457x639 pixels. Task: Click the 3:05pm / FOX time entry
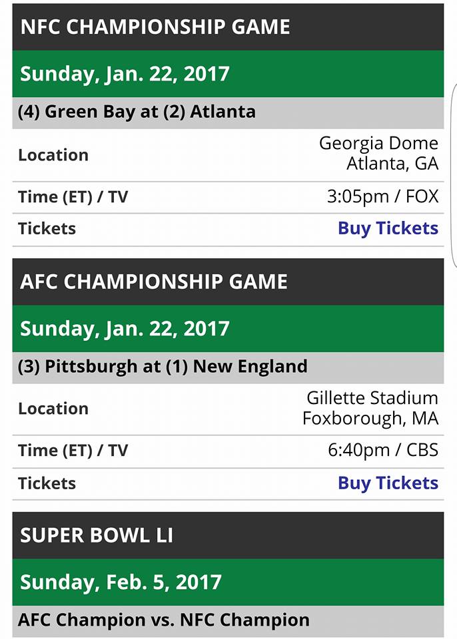[382, 196]
